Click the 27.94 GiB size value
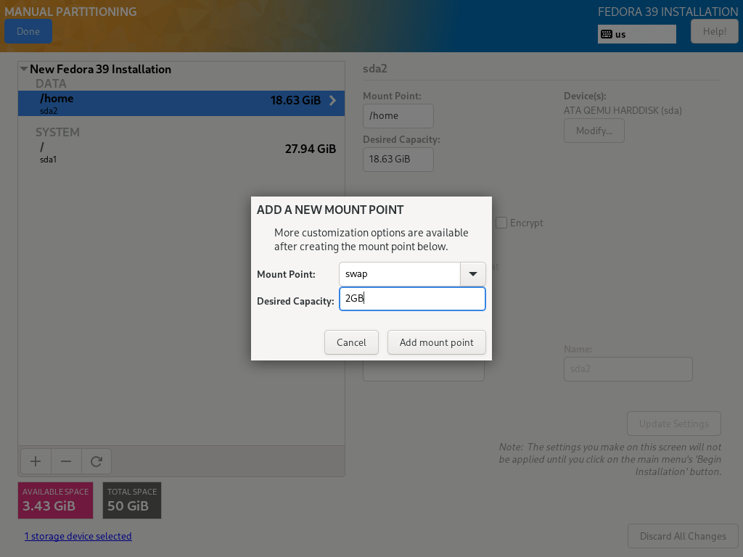The width and height of the screenshot is (743, 557). (x=311, y=149)
